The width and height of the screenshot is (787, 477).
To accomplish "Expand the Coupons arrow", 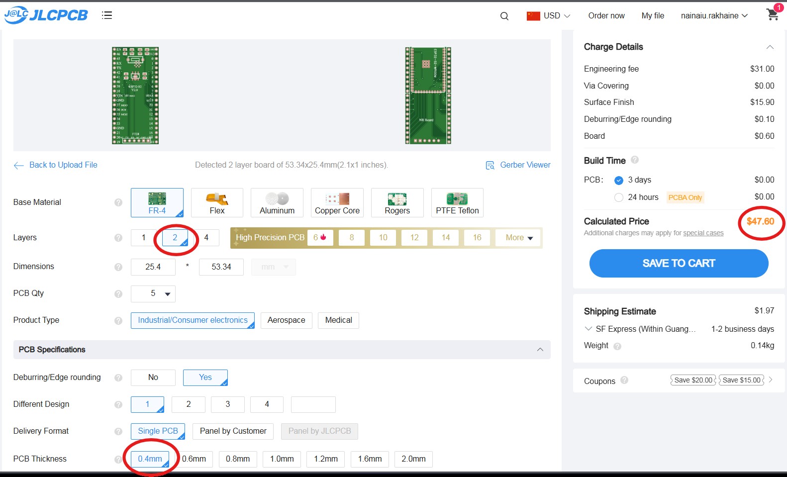I will 771,380.
